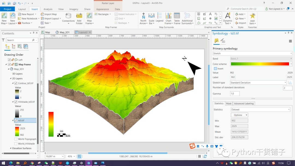The height and width of the screenshot is (166, 295).
Task: Click the Command Search box
Action: click(244, 9)
